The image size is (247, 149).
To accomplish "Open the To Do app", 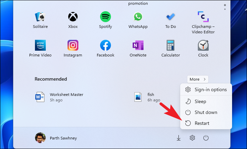I will 170,20.
